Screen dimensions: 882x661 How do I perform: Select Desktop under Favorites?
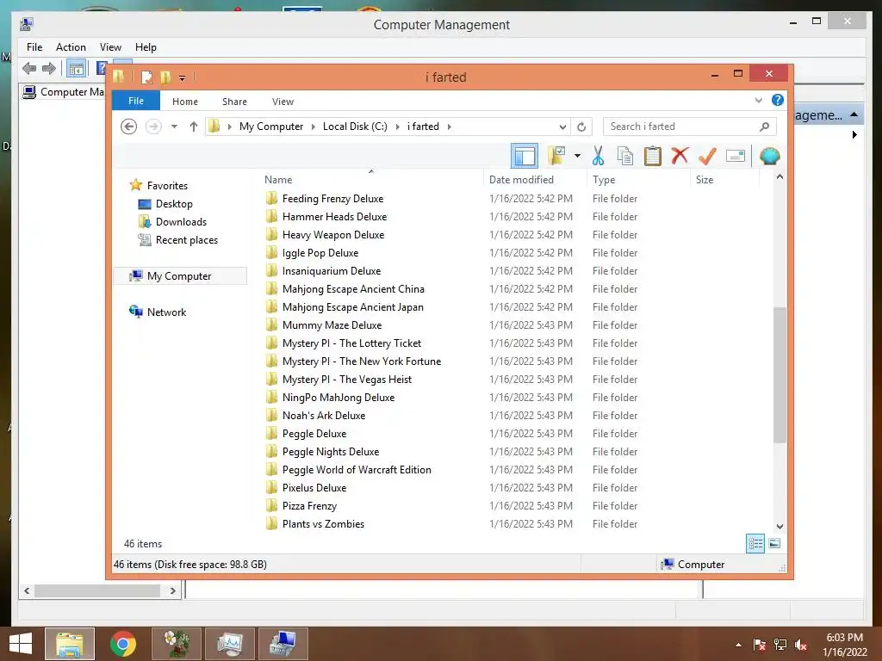[174, 203]
